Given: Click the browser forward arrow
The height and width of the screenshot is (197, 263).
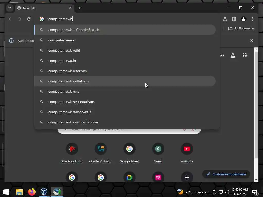Looking at the screenshot, I should click(20, 19).
